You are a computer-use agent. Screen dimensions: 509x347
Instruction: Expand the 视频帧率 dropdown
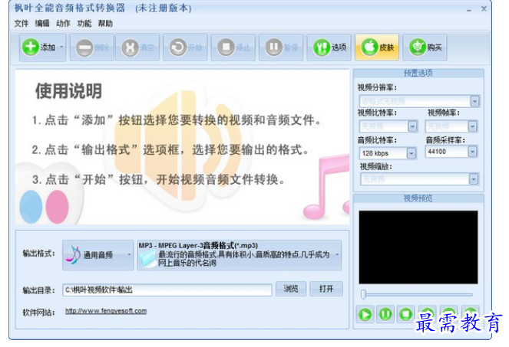click(x=472, y=126)
